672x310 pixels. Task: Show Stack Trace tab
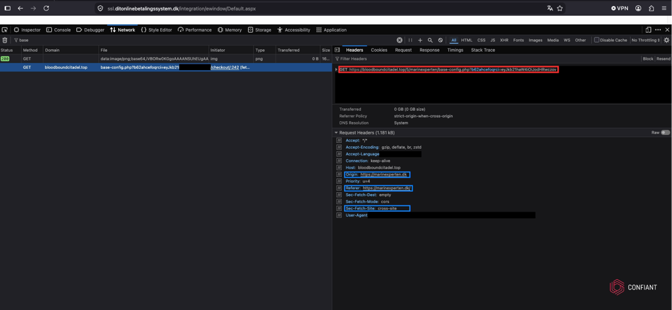483,50
